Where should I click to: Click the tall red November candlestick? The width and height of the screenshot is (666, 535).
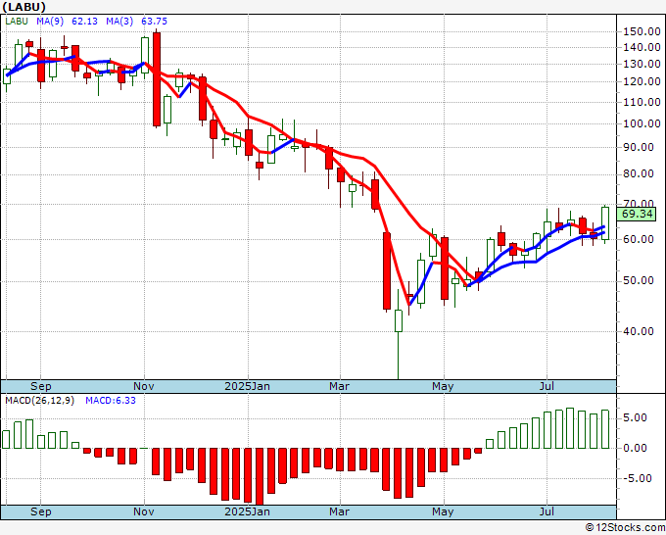click(157, 79)
